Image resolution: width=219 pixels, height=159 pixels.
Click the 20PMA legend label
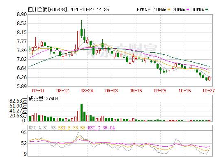[x=179, y=9]
